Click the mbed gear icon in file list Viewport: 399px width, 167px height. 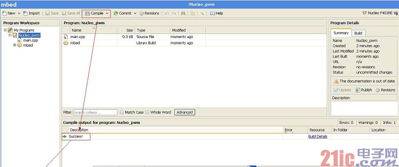click(66, 43)
